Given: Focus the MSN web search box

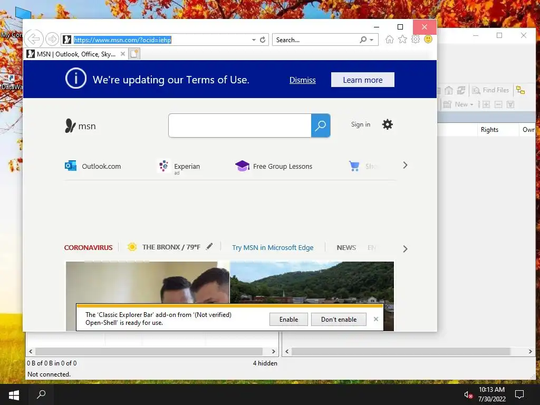Looking at the screenshot, I should pos(240,126).
